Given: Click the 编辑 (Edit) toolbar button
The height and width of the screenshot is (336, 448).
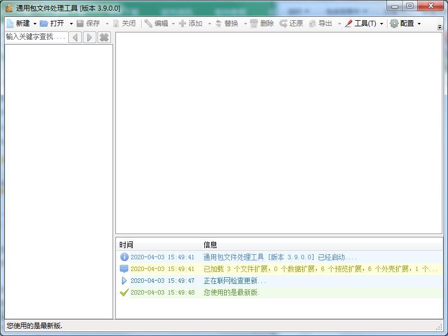Looking at the screenshot, I should 156,24.
